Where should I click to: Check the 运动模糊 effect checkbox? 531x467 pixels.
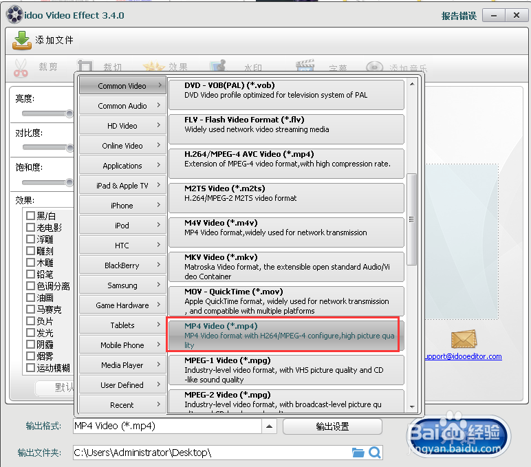pyautogui.click(x=30, y=367)
